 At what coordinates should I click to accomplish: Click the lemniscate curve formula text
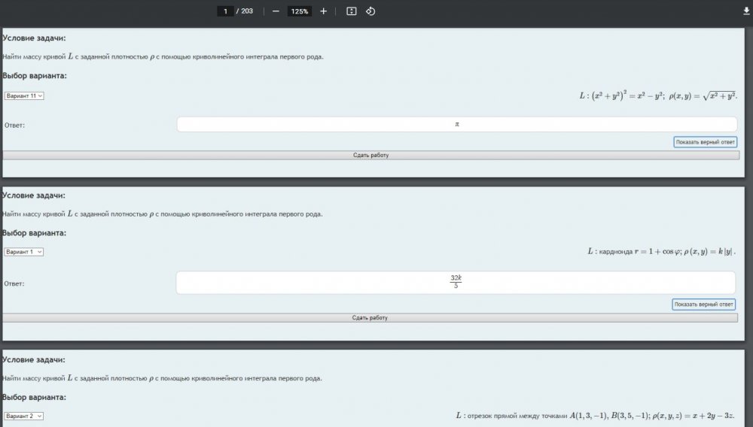657,95
